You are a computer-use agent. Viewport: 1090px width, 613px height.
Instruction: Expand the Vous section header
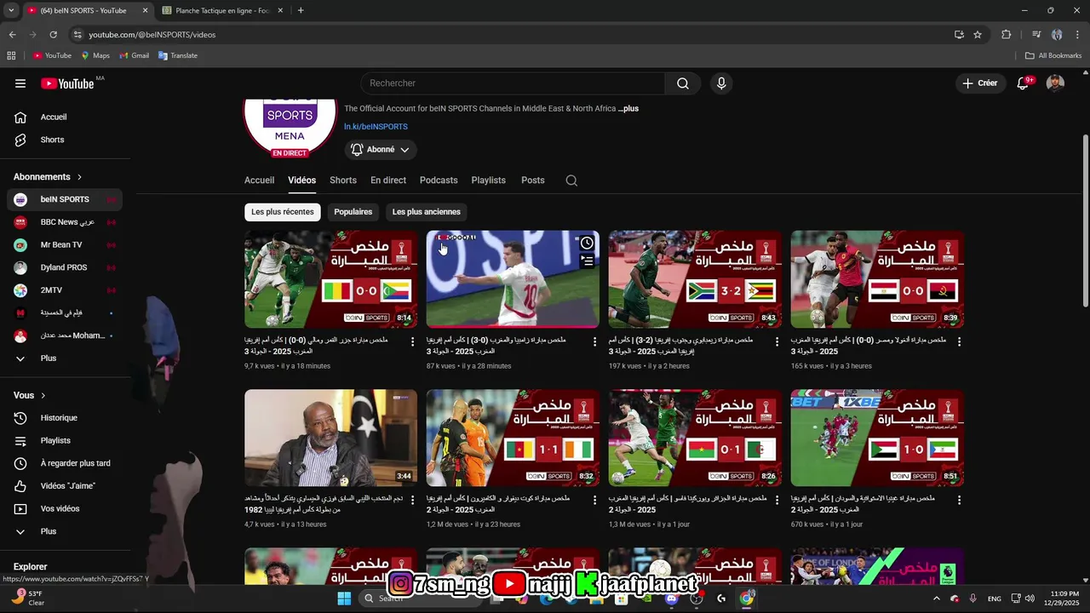click(x=30, y=395)
